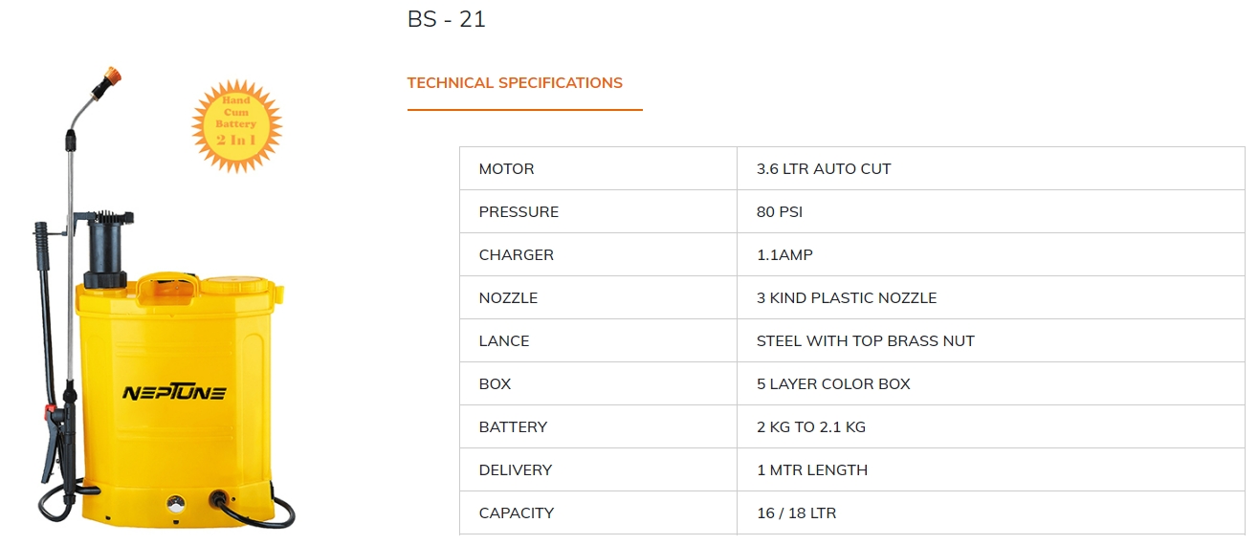Click the 3 KIND PLASTIC NOZZLE value

tap(847, 298)
